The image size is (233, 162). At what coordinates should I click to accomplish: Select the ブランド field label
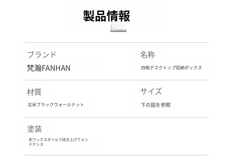[x=42, y=55]
